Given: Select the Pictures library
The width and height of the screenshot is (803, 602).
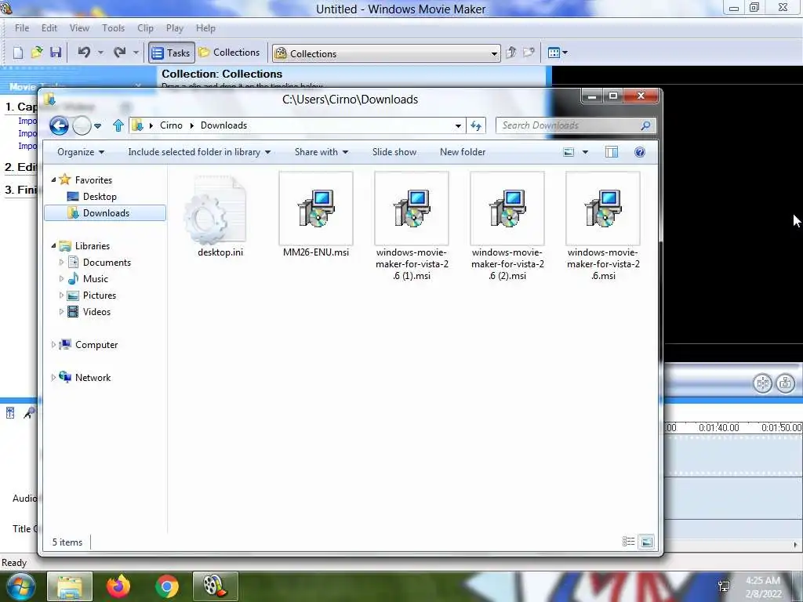Looking at the screenshot, I should coord(100,296).
